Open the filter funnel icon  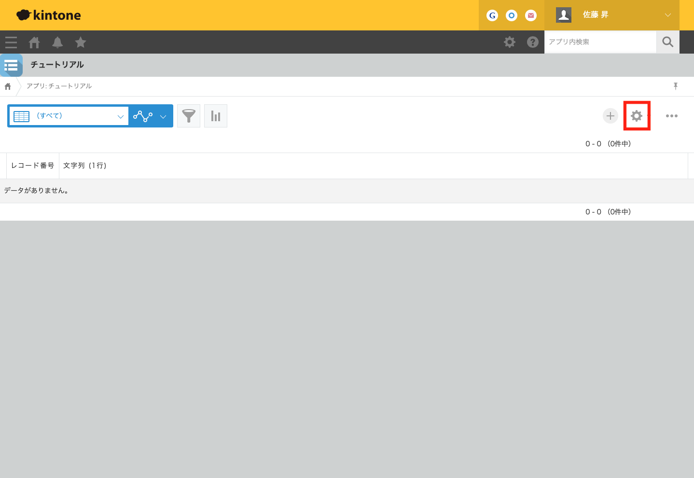(x=189, y=116)
